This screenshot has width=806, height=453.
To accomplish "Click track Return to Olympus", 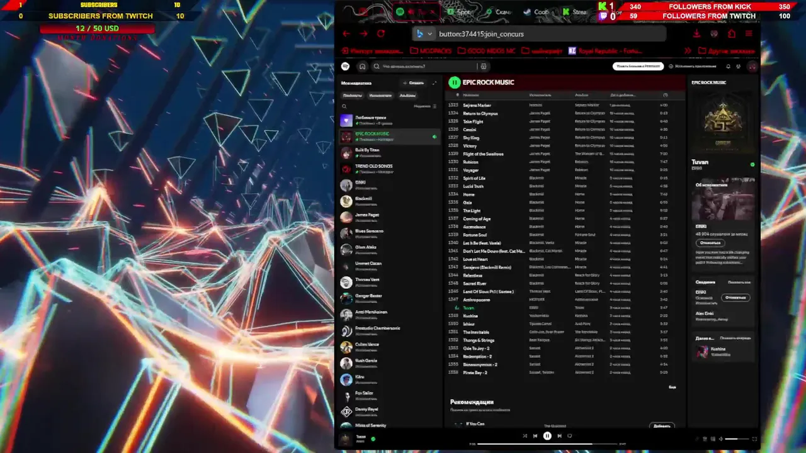I will coord(480,113).
